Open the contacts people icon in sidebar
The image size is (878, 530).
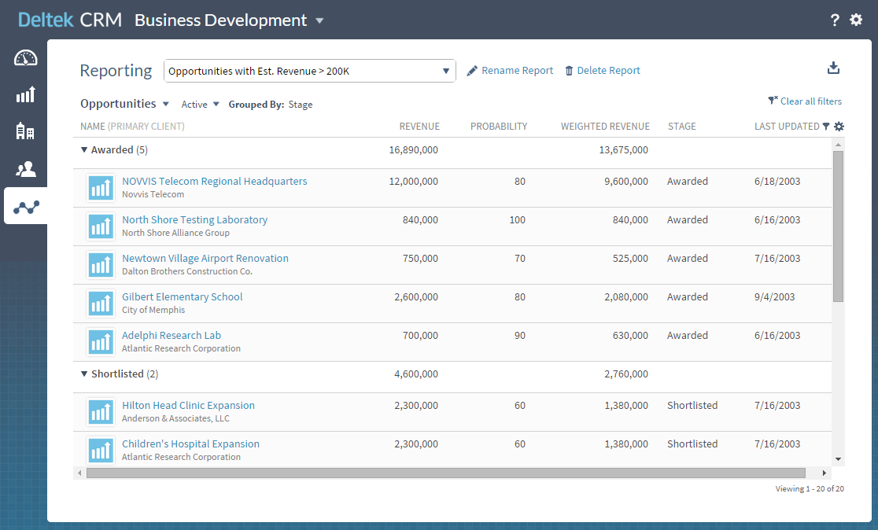25,168
